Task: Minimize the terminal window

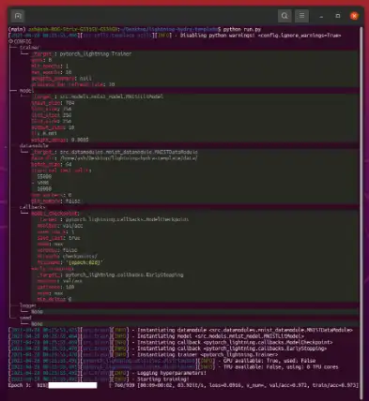Action: 321,16
